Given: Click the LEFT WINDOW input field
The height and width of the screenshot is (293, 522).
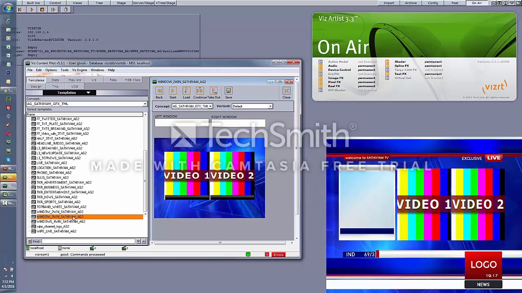Looking at the screenshot, I should 181,122.
